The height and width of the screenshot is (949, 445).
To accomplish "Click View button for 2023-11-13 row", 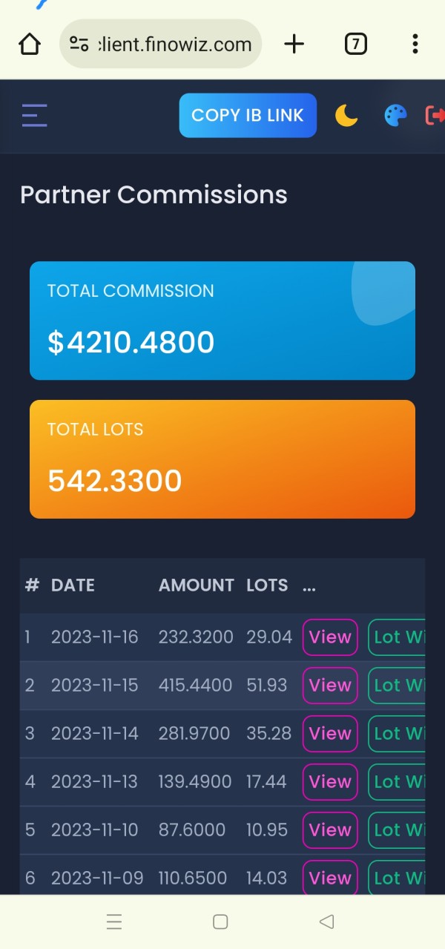I will pos(330,782).
